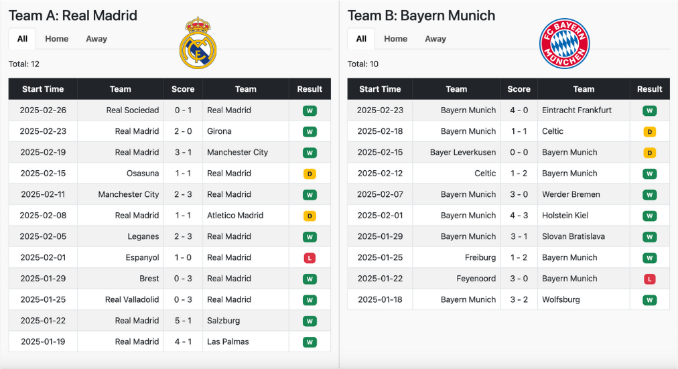The height and width of the screenshot is (369, 678).
Task: Click the yellow D badge for Osasuna match
Action: click(x=310, y=173)
